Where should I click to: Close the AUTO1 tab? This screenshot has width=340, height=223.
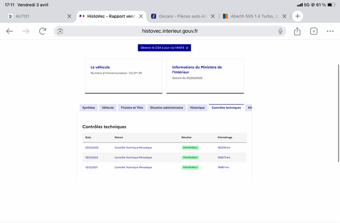coord(69,16)
